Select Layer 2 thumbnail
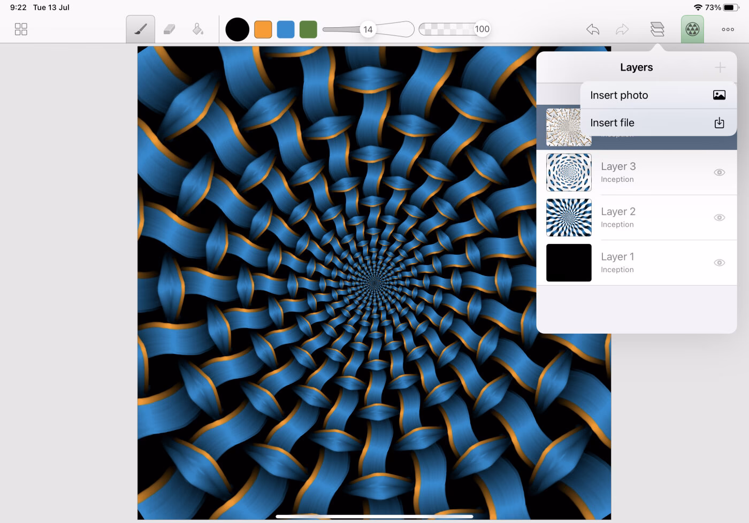 pos(569,218)
